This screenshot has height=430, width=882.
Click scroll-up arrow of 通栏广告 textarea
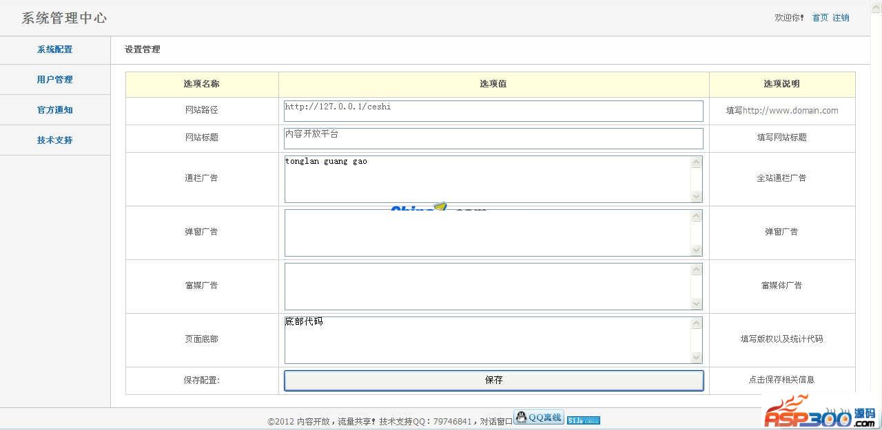[x=696, y=162]
